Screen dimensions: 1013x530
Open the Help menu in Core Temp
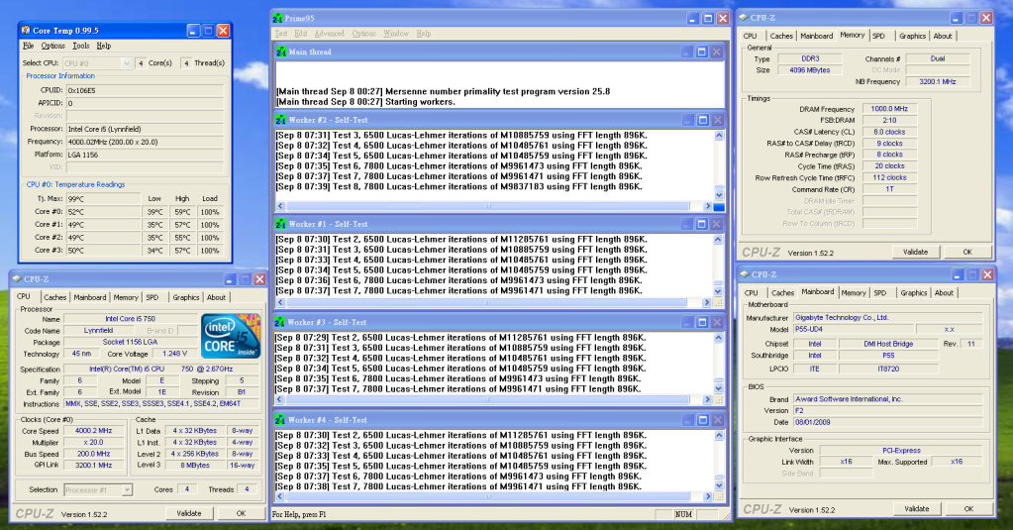click(x=103, y=46)
